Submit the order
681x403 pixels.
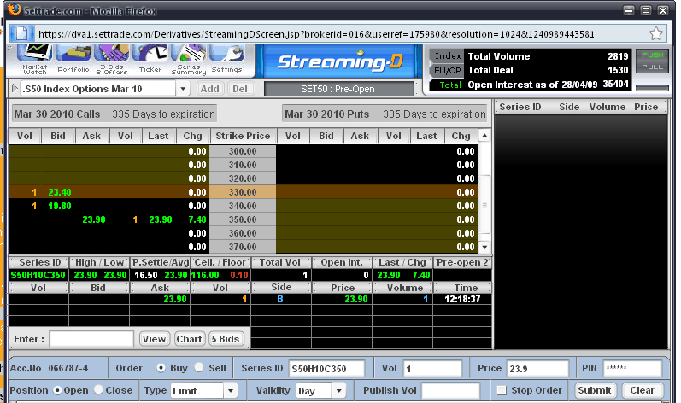pyautogui.click(x=595, y=390)
